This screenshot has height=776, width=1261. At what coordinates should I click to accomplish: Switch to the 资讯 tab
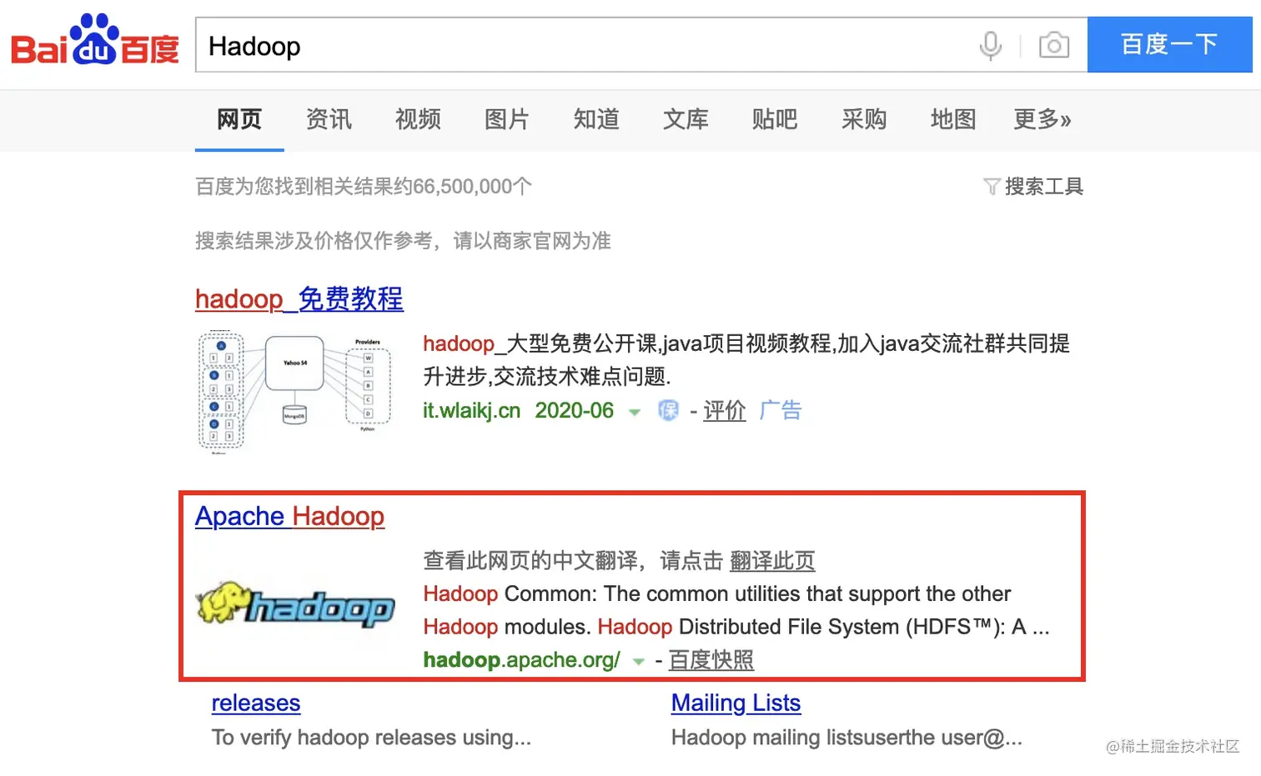point(329,119)
